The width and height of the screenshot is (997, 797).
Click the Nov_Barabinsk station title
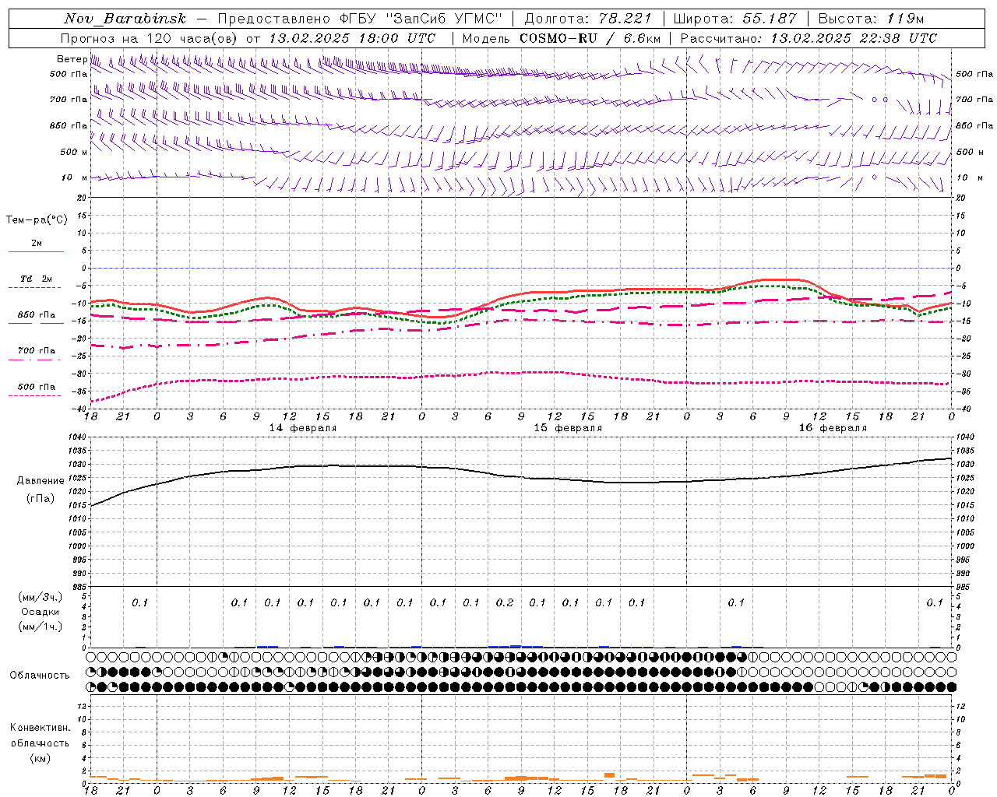[x=125, y=19]
